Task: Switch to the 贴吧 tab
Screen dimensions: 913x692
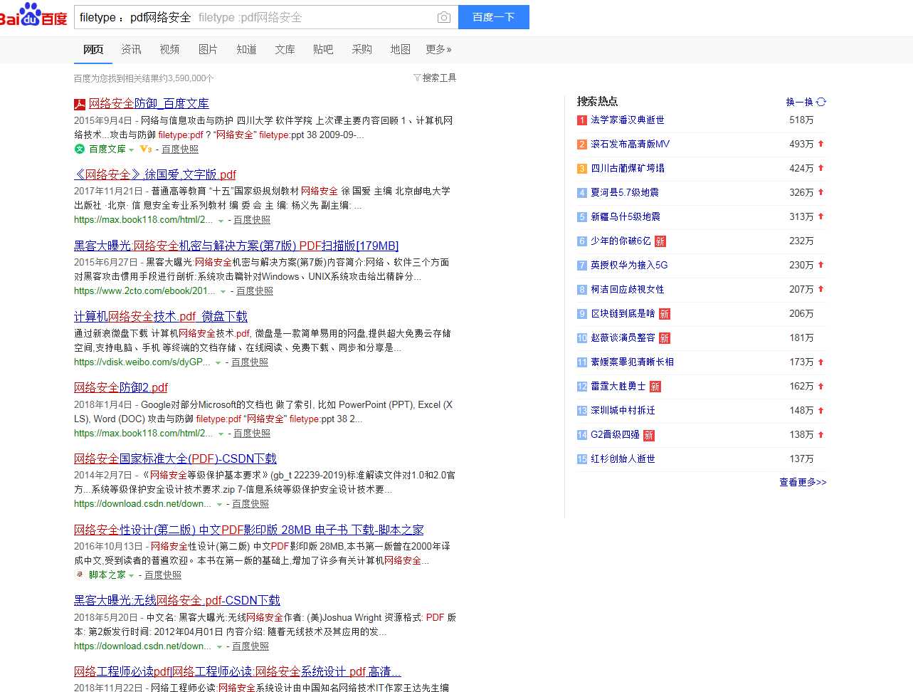Action: point(323,49)
